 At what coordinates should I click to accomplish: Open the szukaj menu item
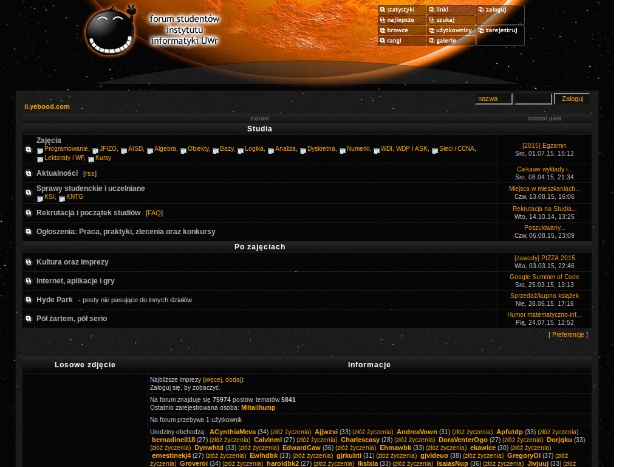[x=451, y=20]
